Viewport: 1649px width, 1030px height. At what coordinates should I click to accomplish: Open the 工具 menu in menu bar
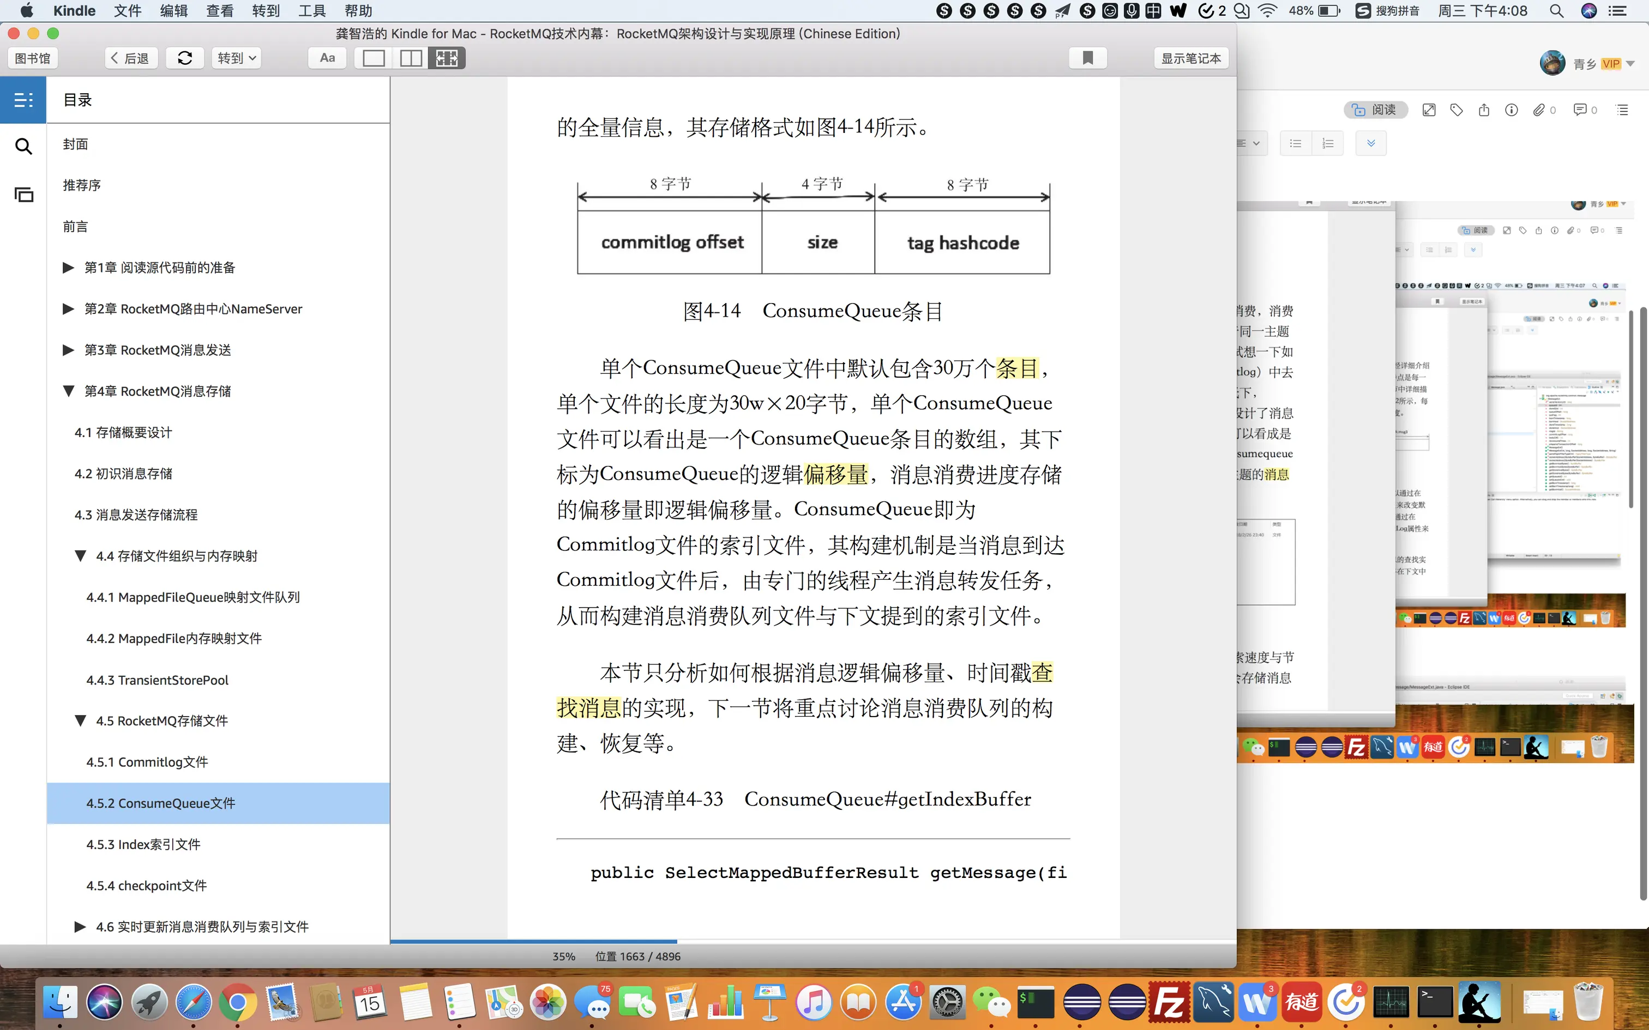pyautogui.click(x=311, y=11)
